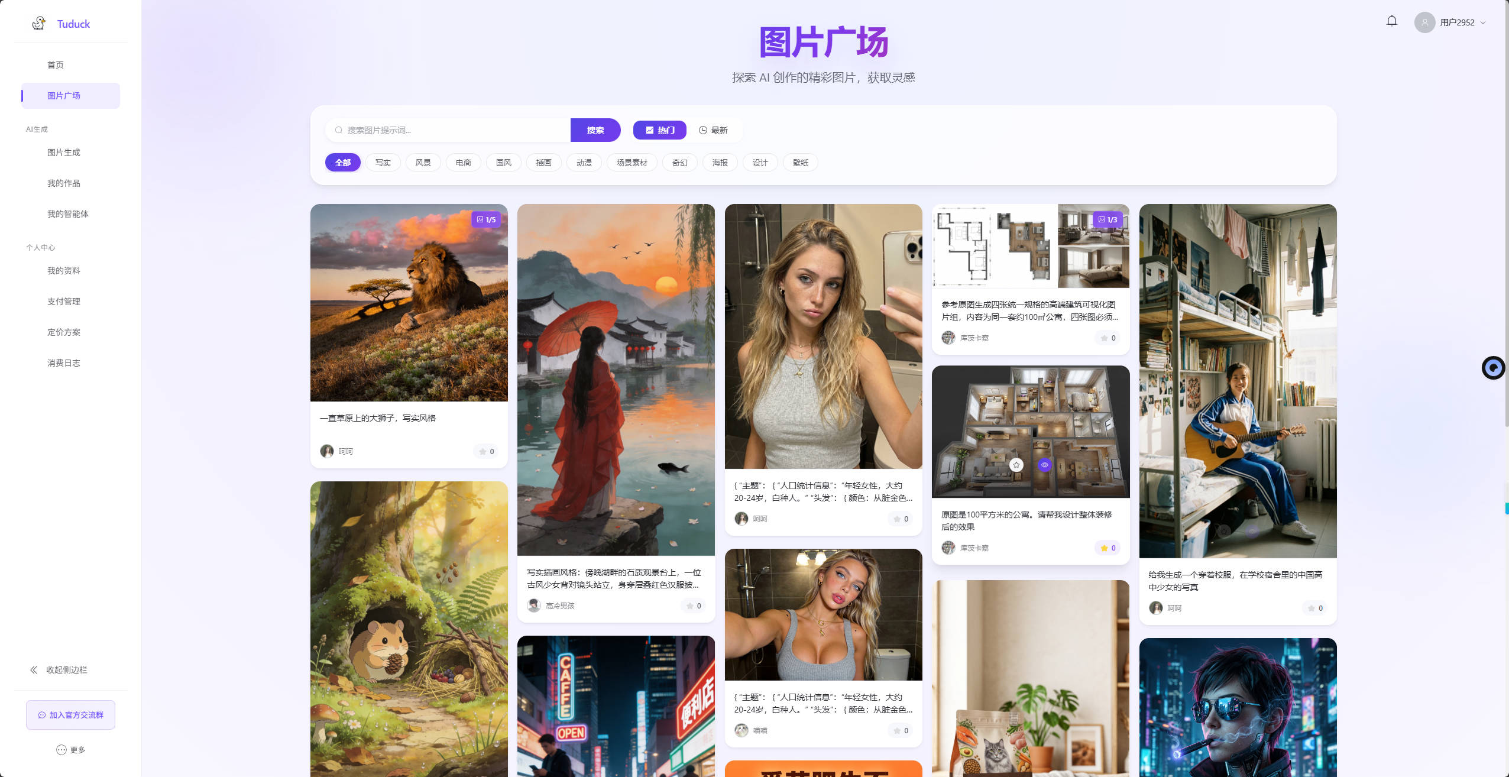Sort the gallery by 最新

click(x=713, y=130)
